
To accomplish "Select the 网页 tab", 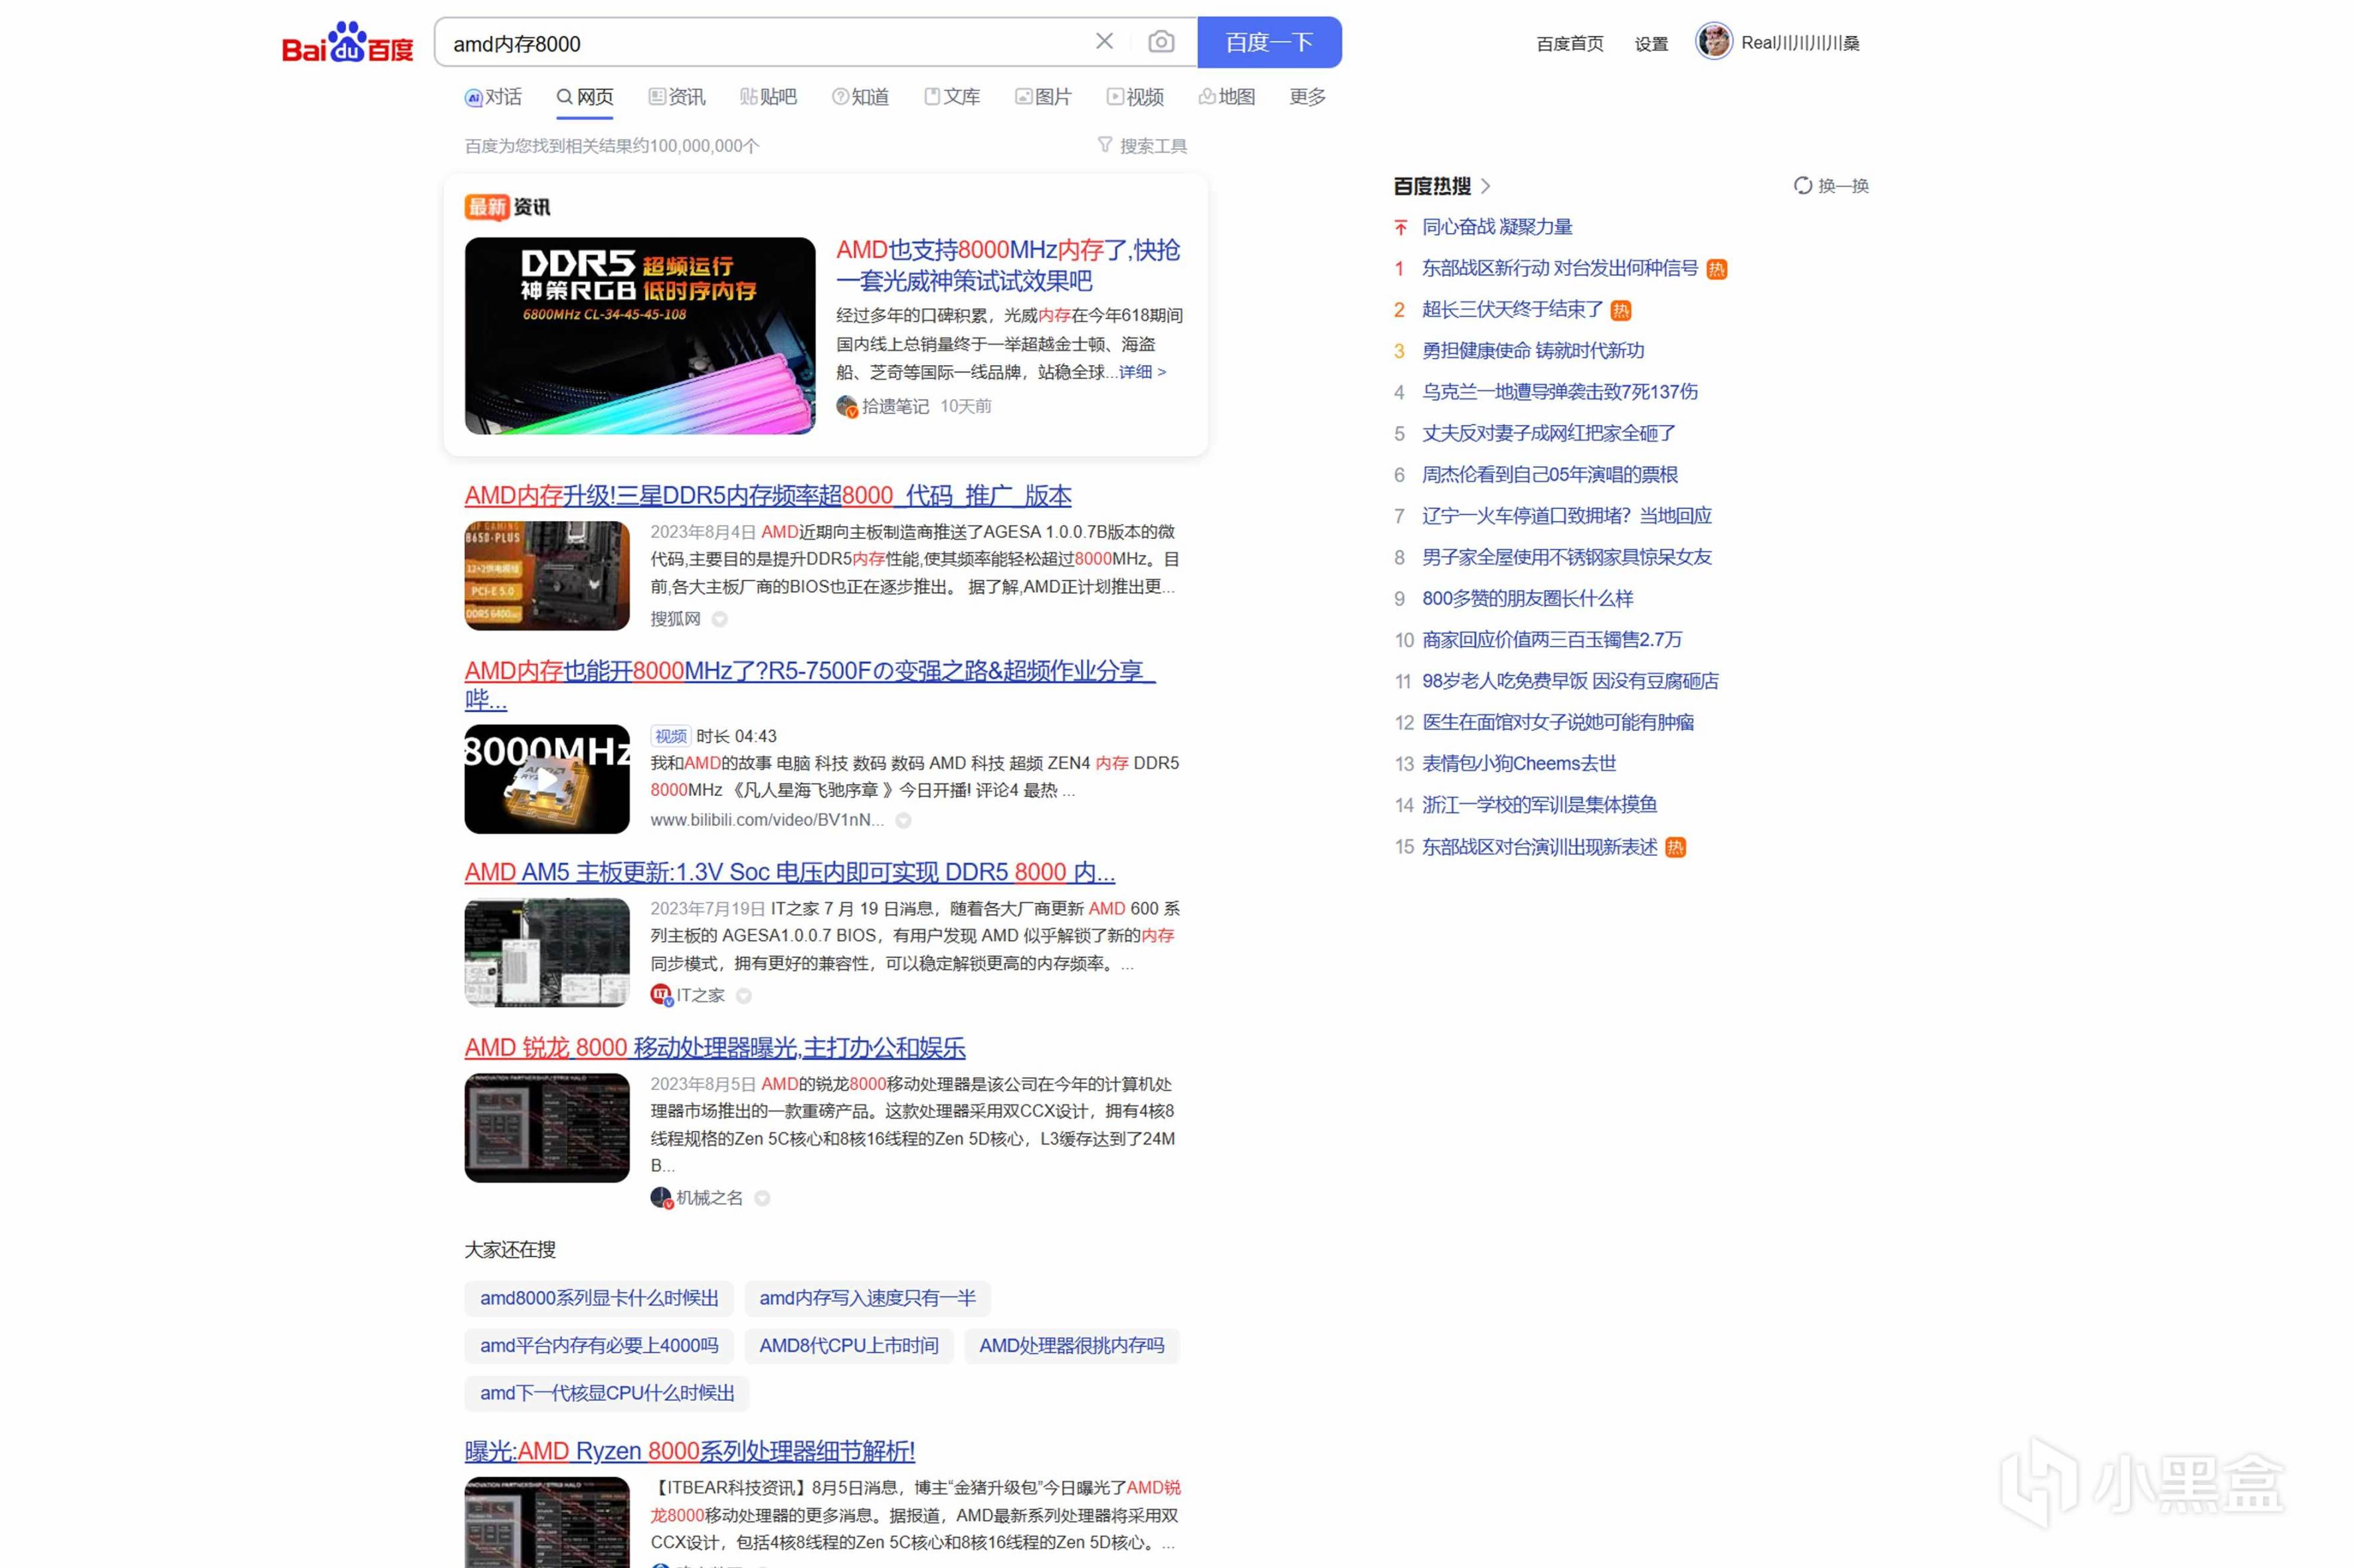I will click(x=585, y=97).
